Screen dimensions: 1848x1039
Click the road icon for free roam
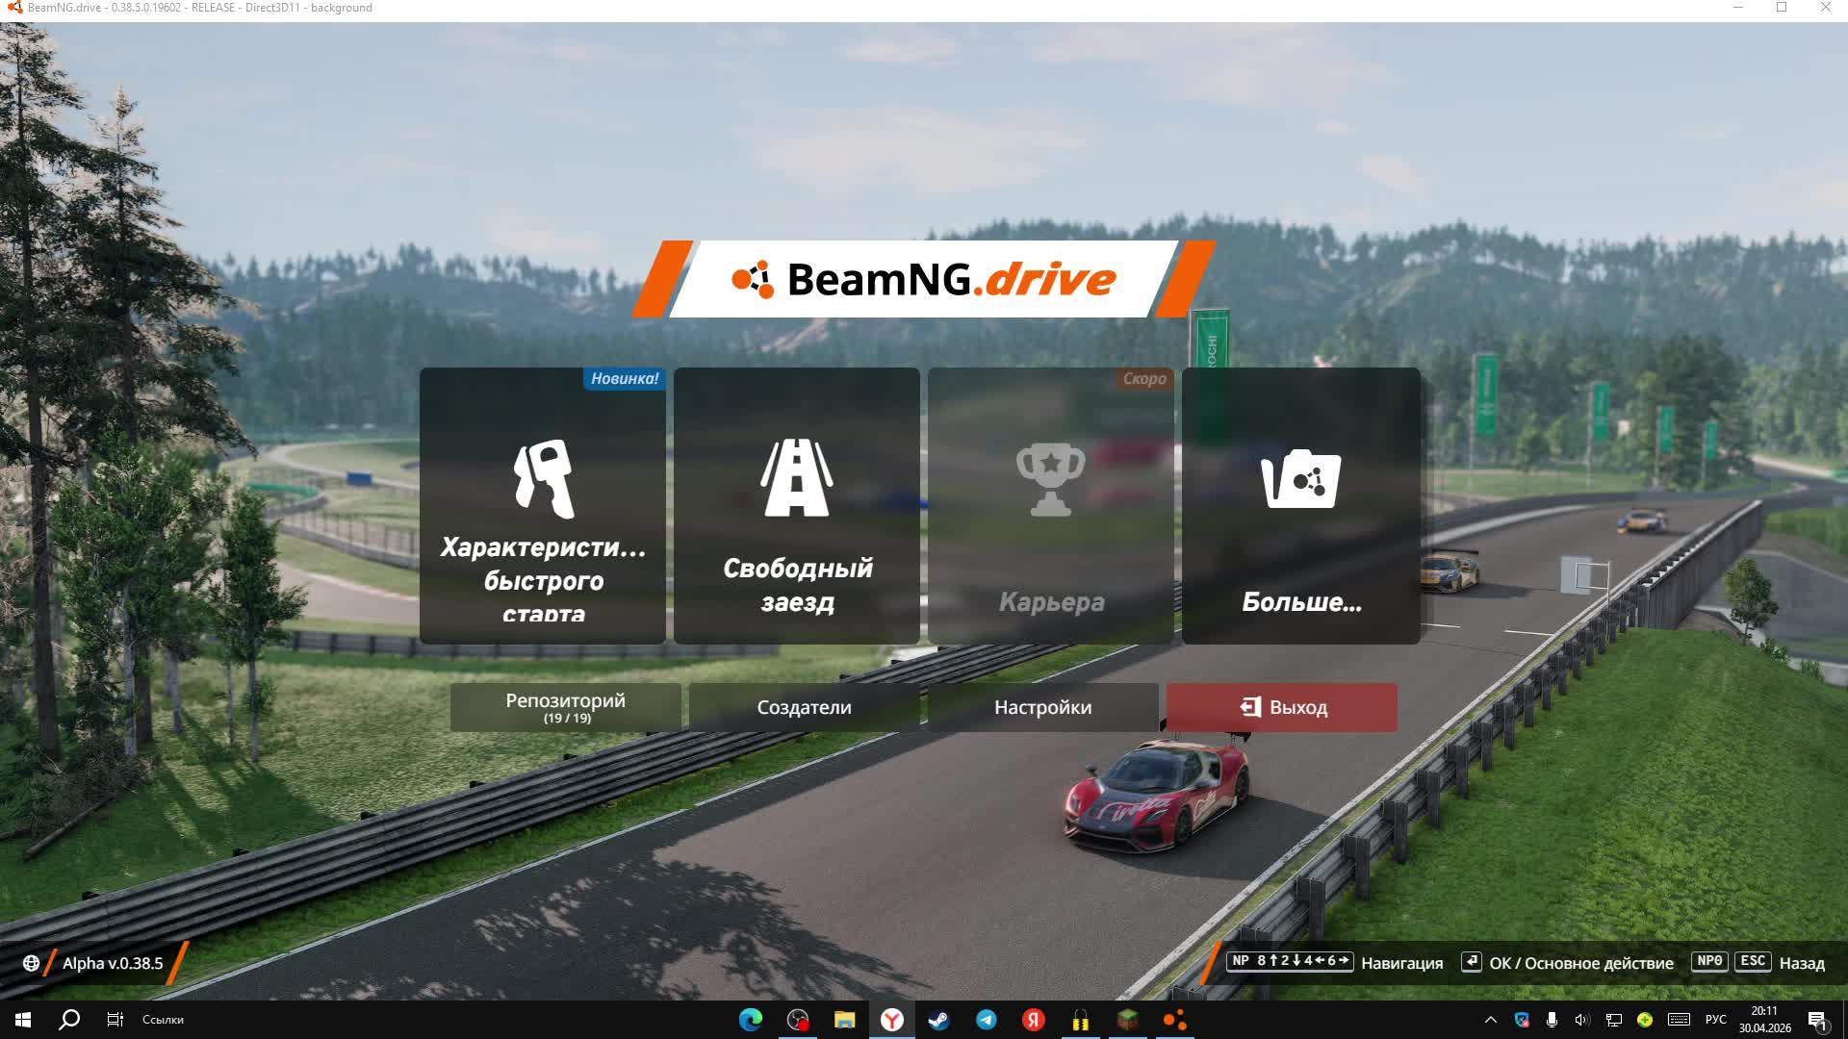797,478
